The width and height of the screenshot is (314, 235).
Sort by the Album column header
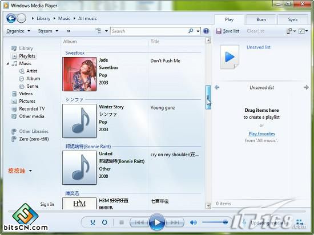point(70,42)
